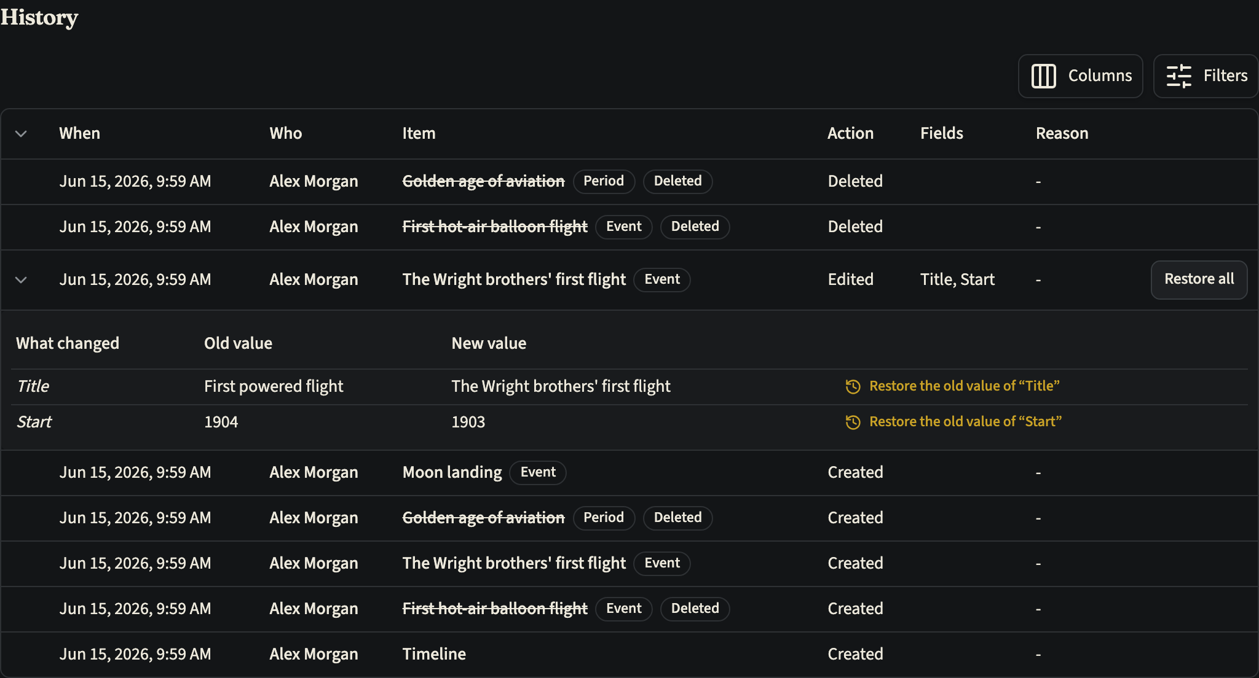Click Alex Morgan in the Moon landing row

(x=314, y=472)
